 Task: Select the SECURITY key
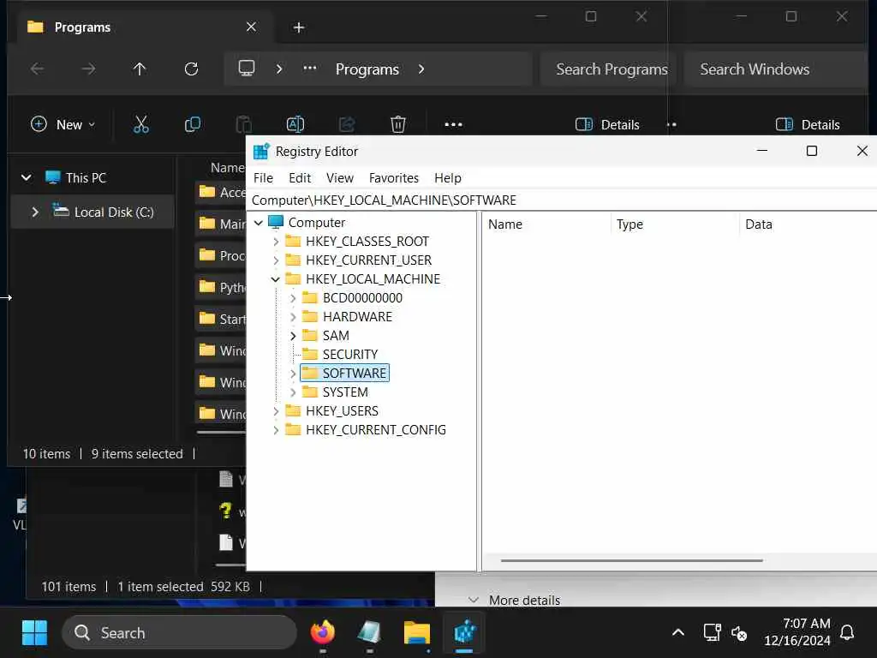point(350,354)
